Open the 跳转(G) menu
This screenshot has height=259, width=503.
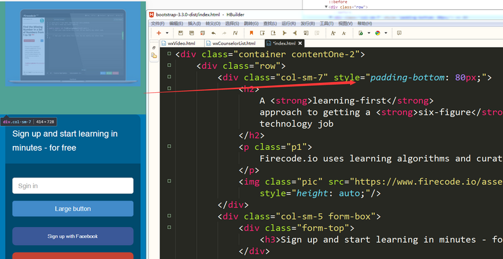251,24
